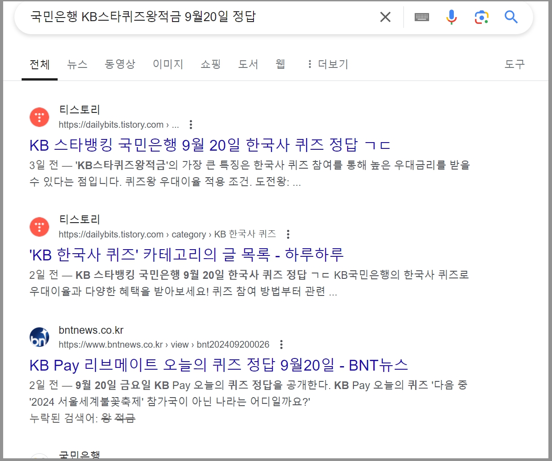552x461 pixels.
Task: Switch to the 도서 tab
Action: click(x=248, y=64)
